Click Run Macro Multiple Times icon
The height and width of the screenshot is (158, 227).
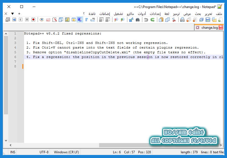14,20
